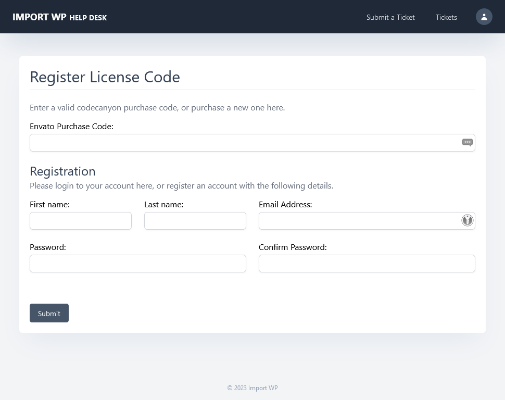Click the 'Envato Purchase Code:' label
Viewport: 505px width, 400px height.
pyautogui.click(x=71, y=127)
